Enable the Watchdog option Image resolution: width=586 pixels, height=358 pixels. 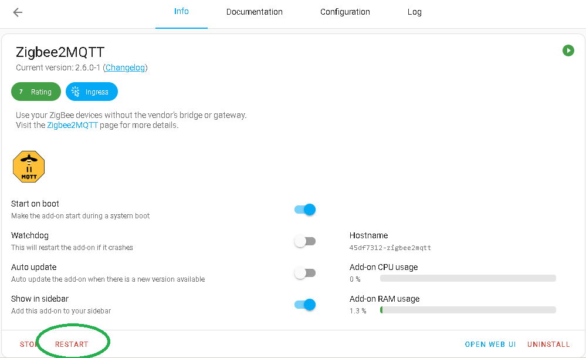tap(304, 241)
